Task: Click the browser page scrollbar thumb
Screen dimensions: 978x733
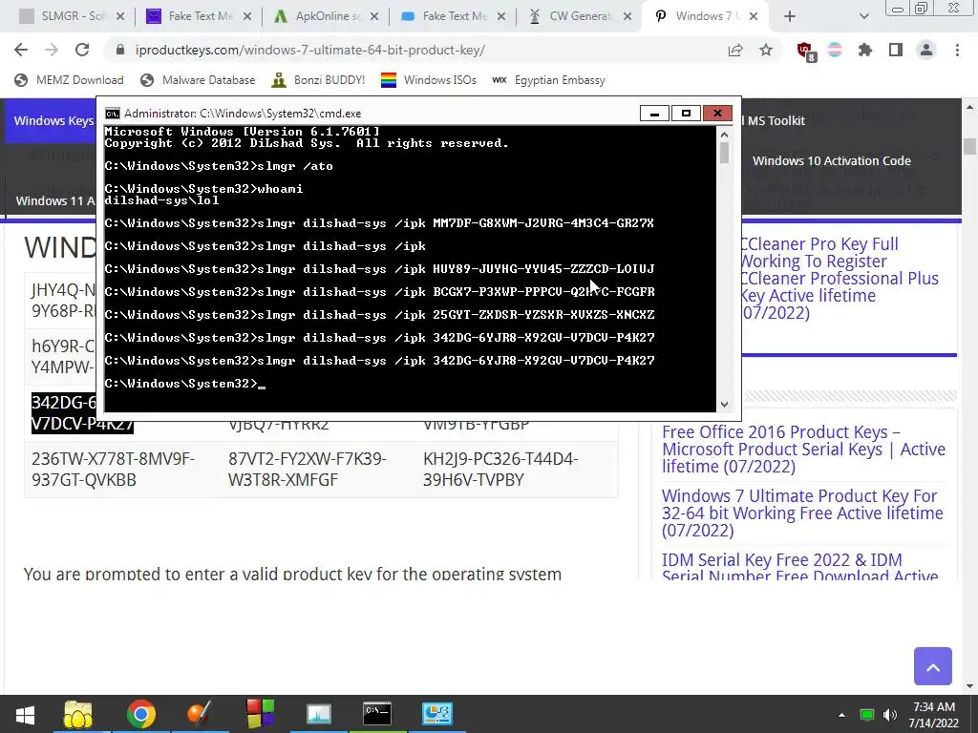Action: click(x=969, y=147)
